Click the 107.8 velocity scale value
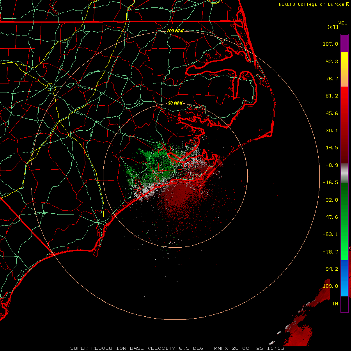Viewport: 351px width, 351px height. point(330,44)
